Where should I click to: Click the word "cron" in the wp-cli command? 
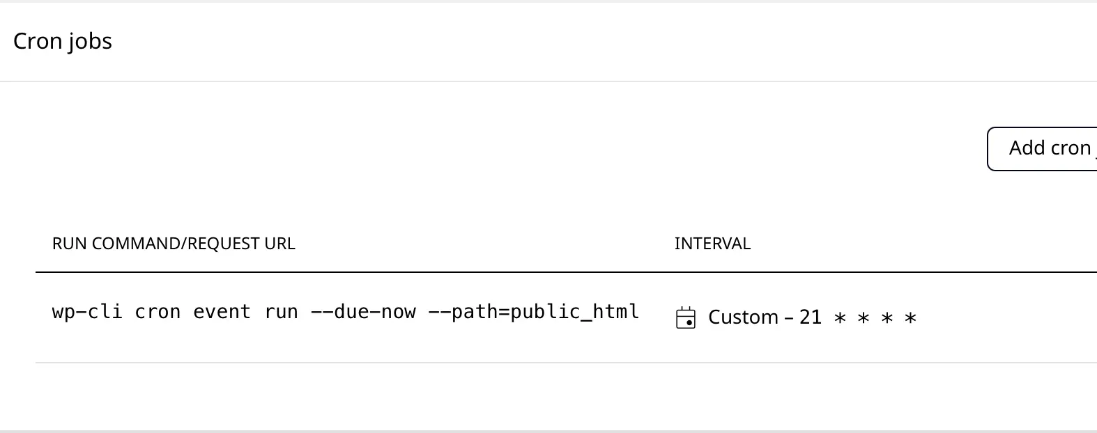point(158,311)
